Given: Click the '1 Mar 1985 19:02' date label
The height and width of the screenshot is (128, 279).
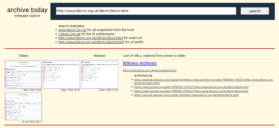Looking at the screenshot, I should [x=32, y=90].
